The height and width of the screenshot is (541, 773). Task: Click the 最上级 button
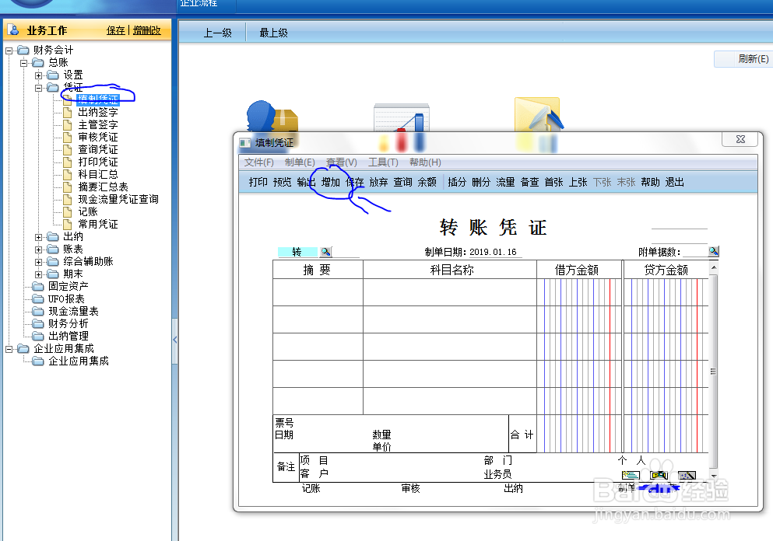click(273, 33)
